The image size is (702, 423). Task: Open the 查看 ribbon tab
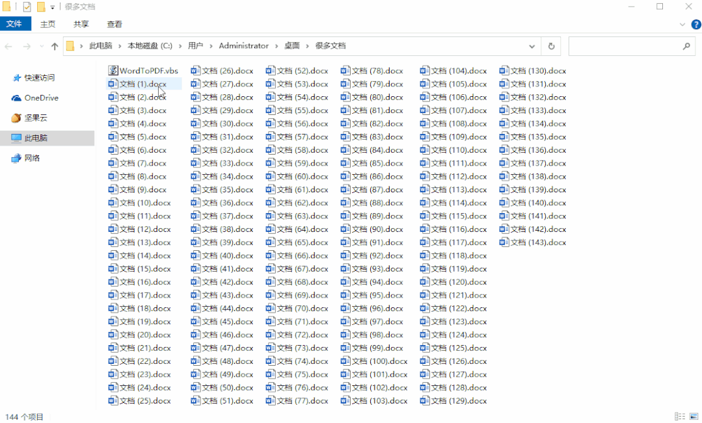(114, 24)
